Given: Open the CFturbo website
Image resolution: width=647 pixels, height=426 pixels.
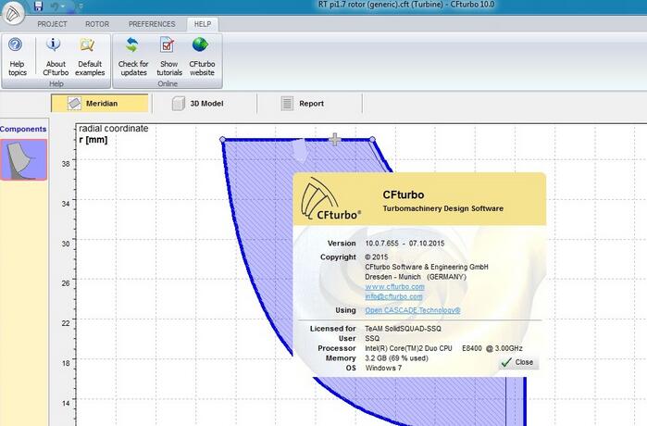Looking at the screenshot, I should click(x=202, y=56).
